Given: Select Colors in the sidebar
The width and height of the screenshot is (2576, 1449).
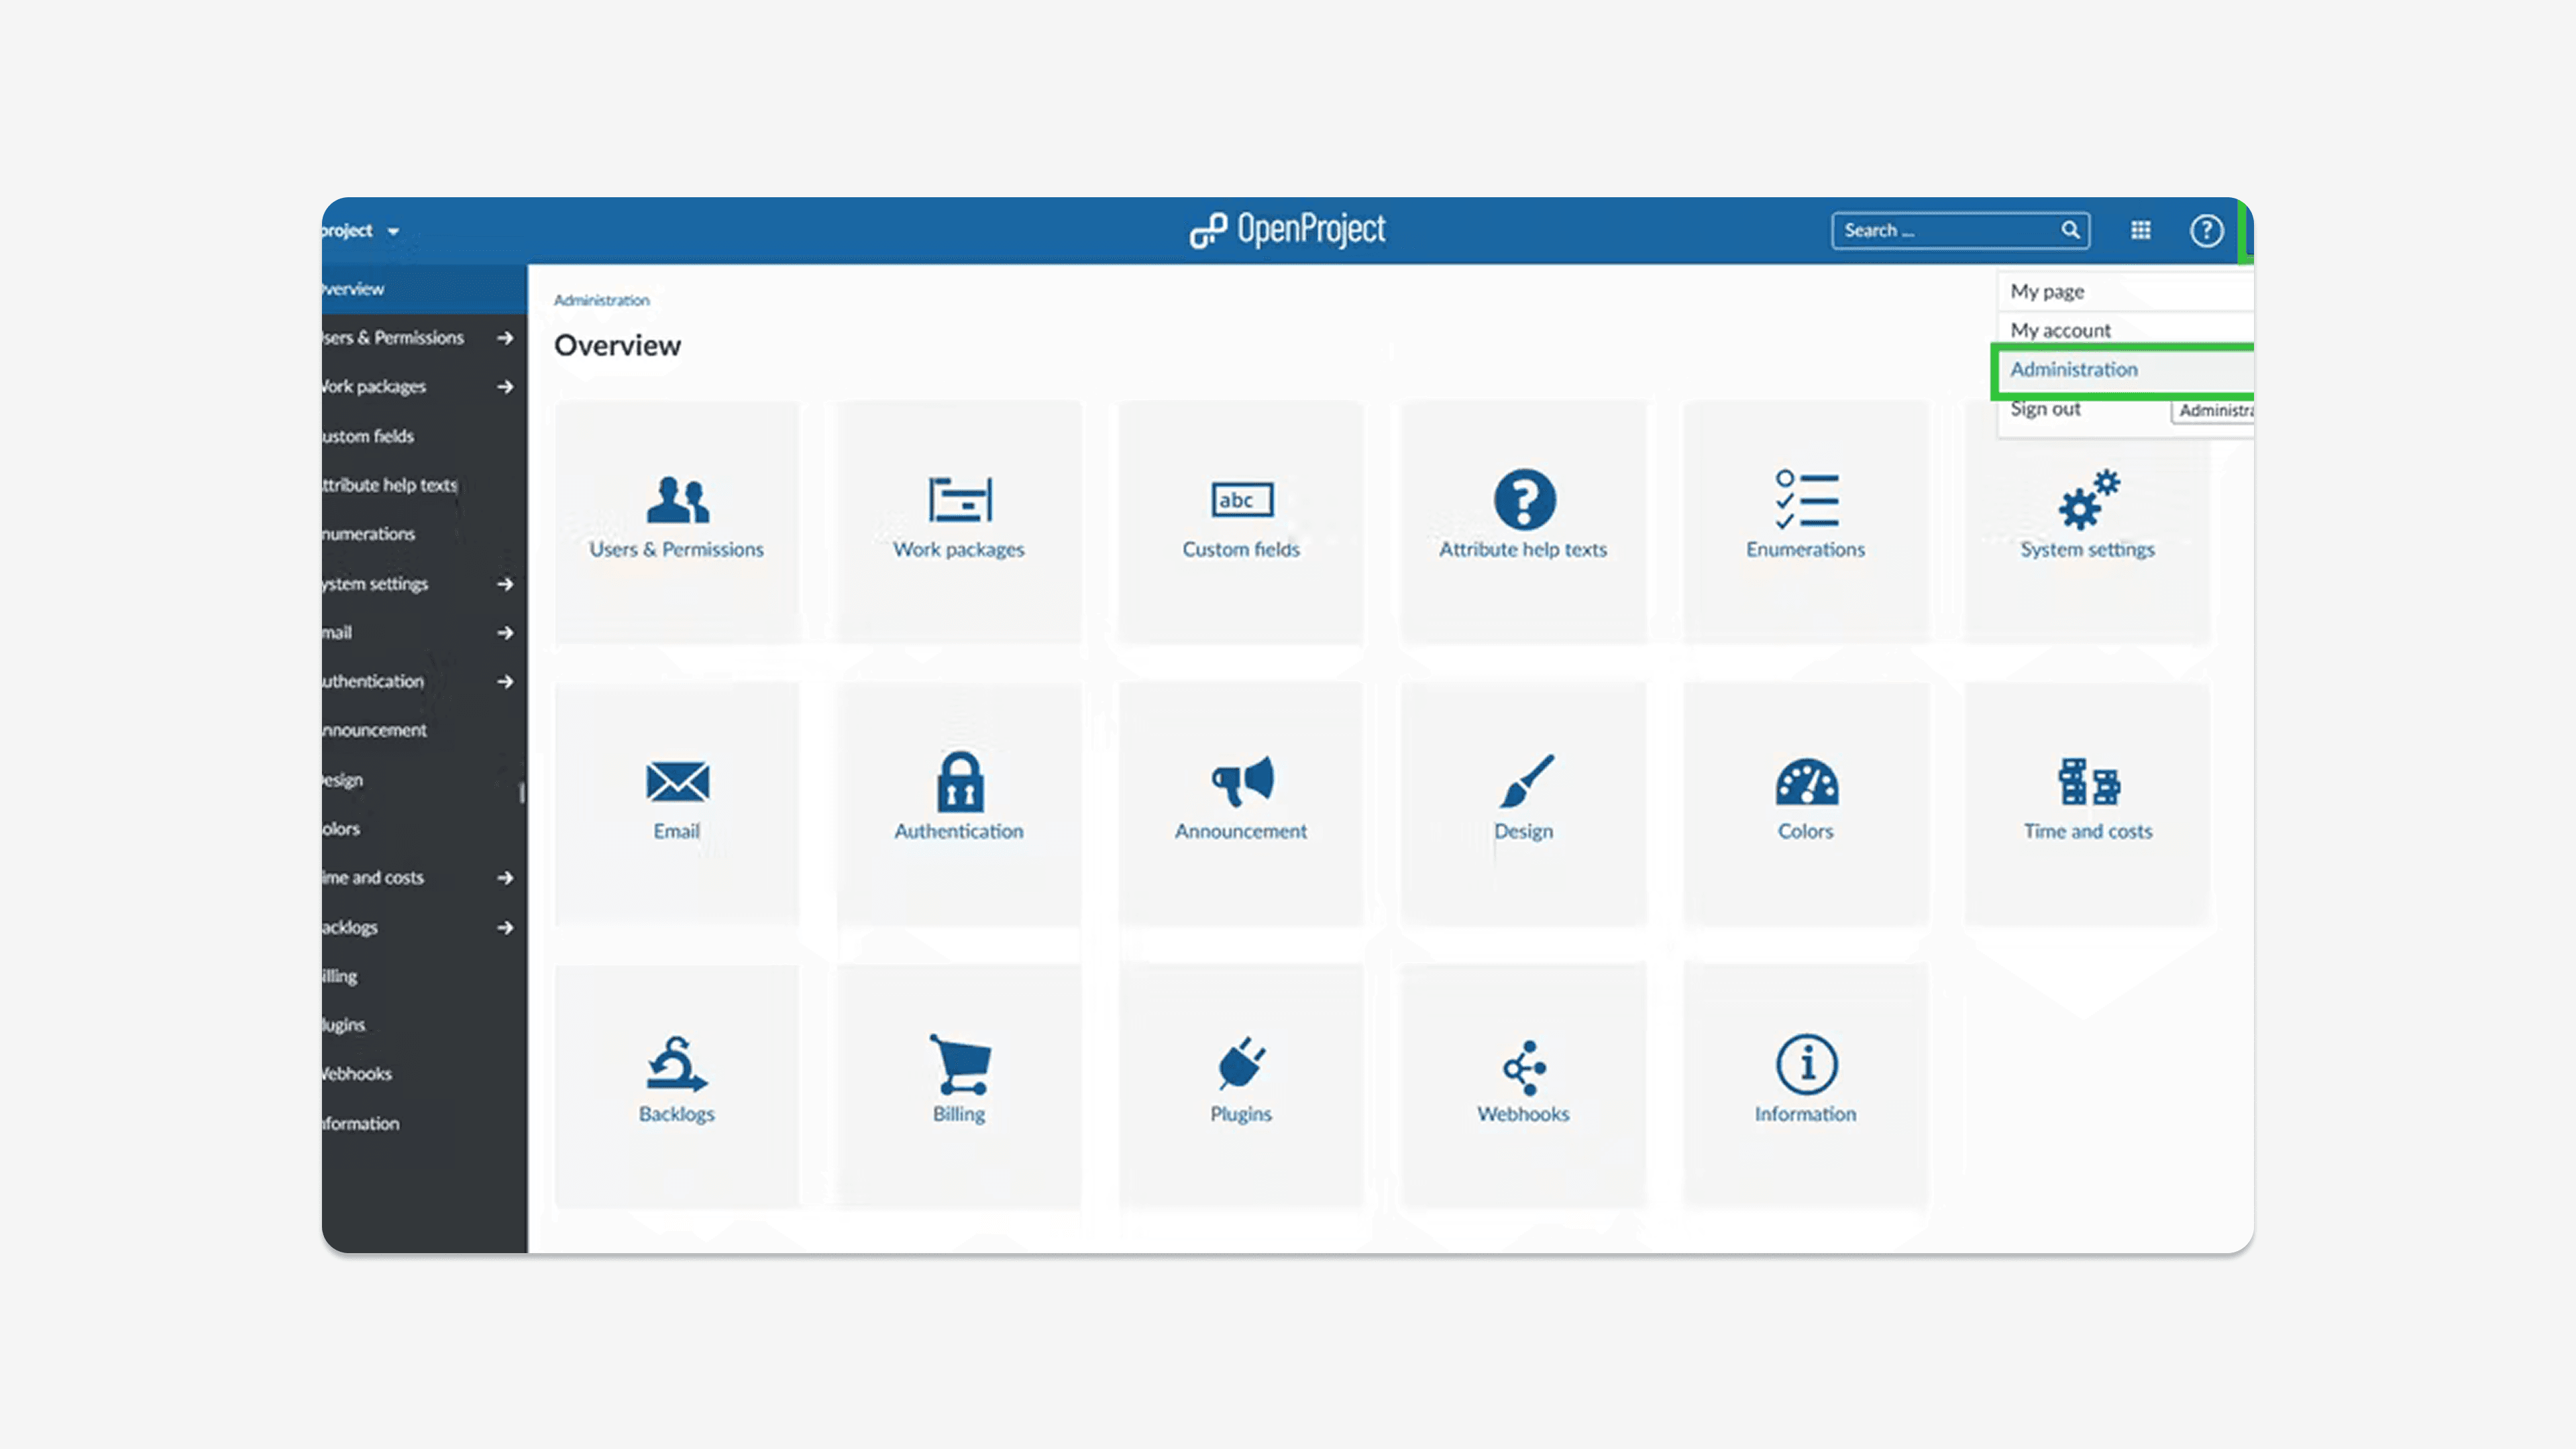Looking at the screenshot, I should pos(424,829).
